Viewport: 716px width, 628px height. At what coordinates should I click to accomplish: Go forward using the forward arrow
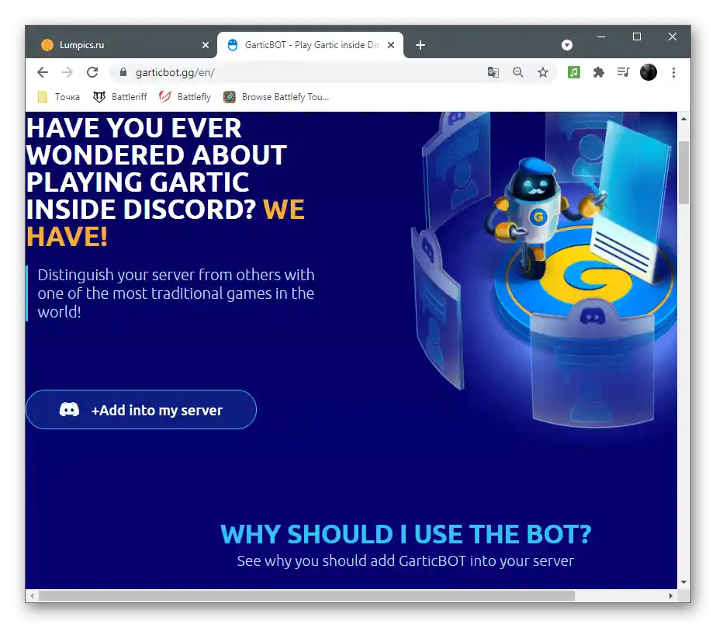67,72
